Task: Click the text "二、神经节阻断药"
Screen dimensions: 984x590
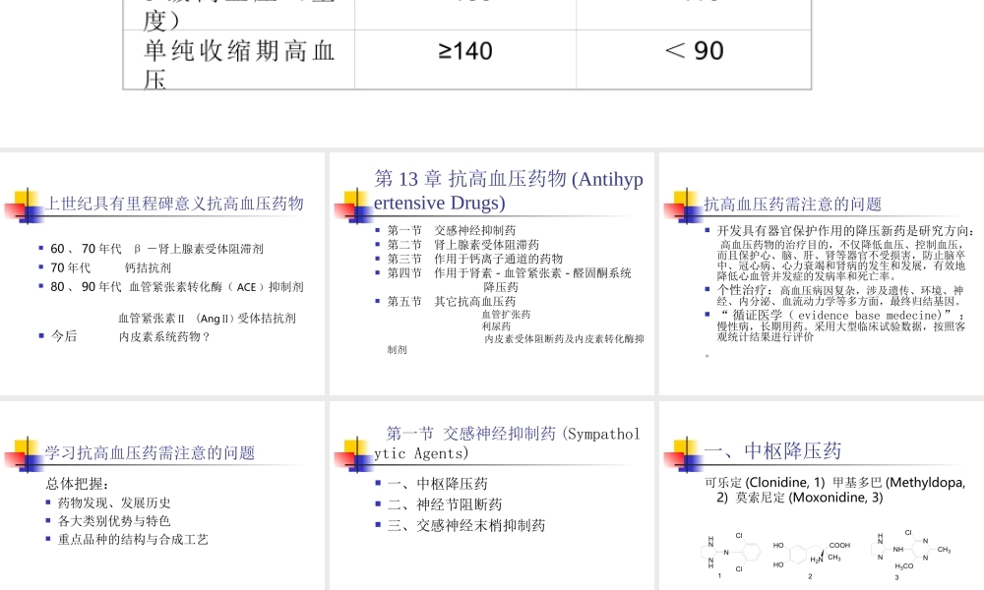Action: coord(444,504)
